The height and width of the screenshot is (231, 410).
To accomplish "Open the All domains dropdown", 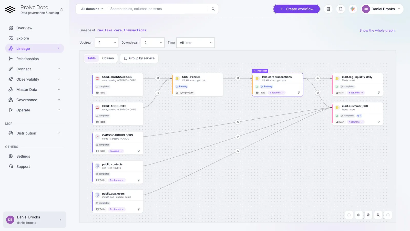I will coord(92,9).
